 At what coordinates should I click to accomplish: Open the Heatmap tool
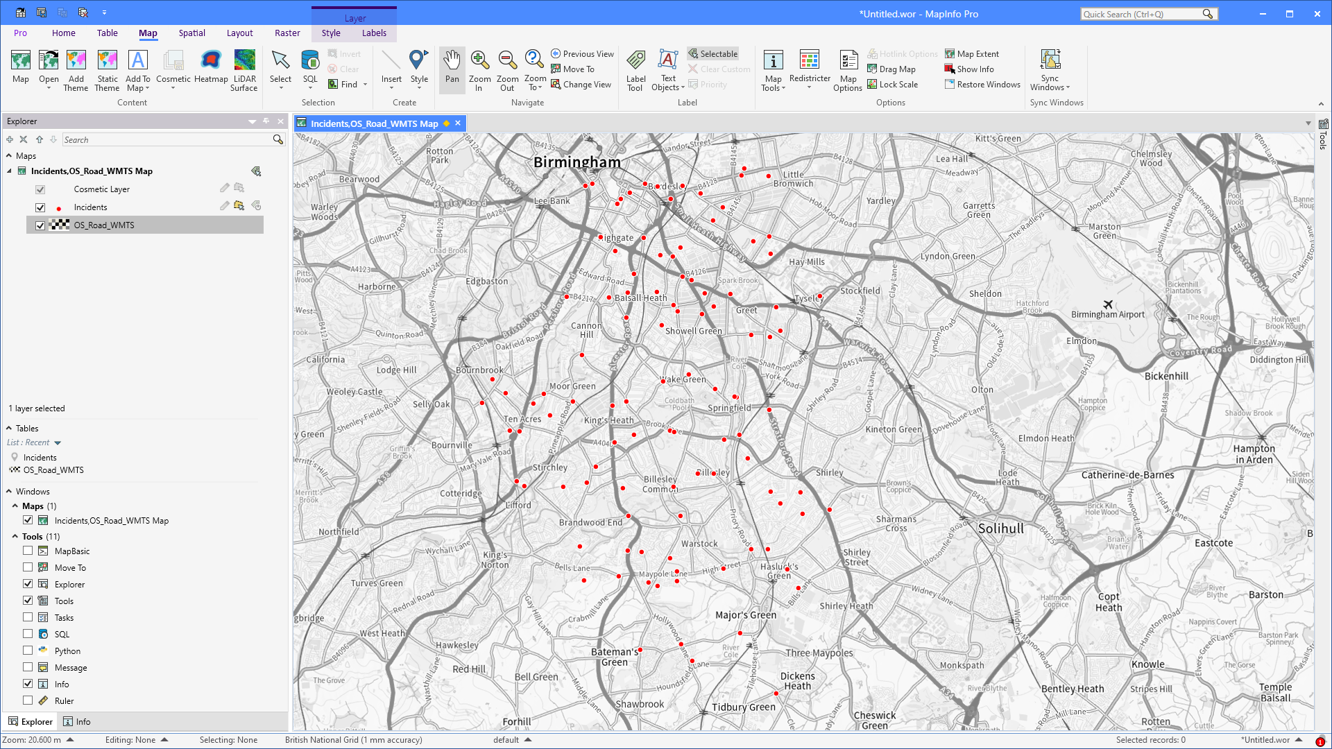(210, 69)
